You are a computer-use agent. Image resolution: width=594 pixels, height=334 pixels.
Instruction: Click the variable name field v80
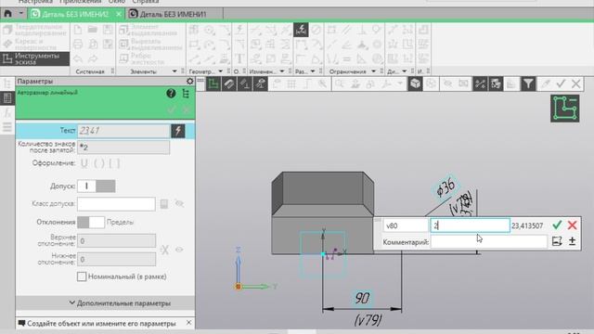406,225
